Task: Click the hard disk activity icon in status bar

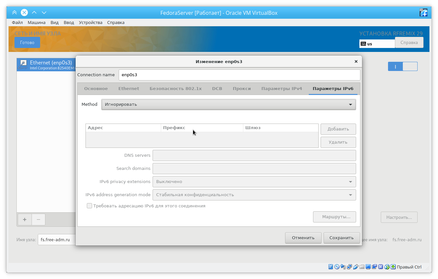Action: point(331,267)
